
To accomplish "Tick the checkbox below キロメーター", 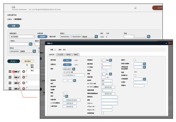I will point(102,113).
